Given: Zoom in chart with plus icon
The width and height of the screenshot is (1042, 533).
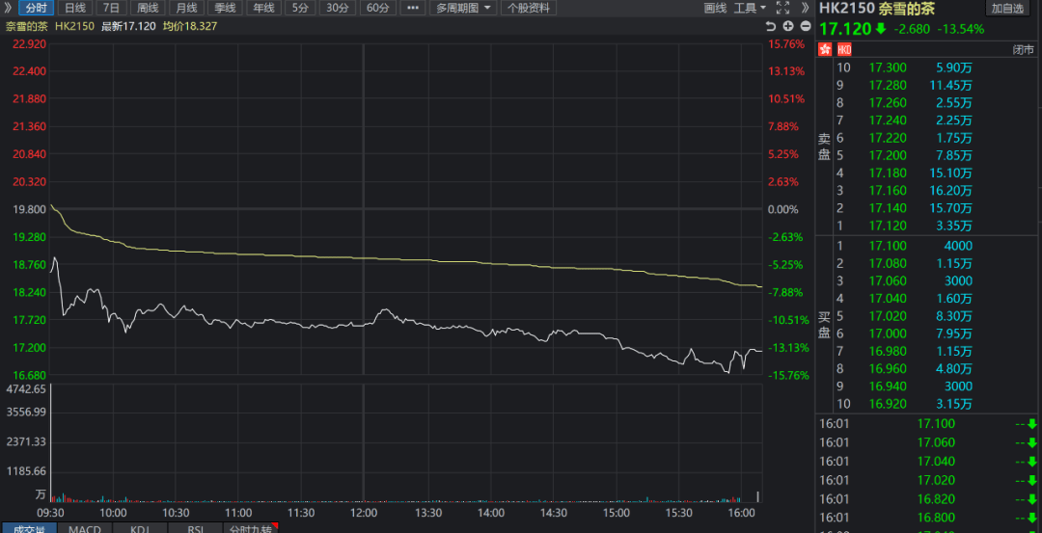Looking at the screenshot, I should (787, 26).
